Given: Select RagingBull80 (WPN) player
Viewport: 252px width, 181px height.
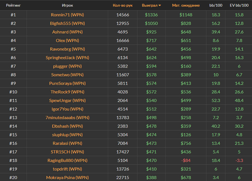Looking at the screenshot, I should point(67,160).
